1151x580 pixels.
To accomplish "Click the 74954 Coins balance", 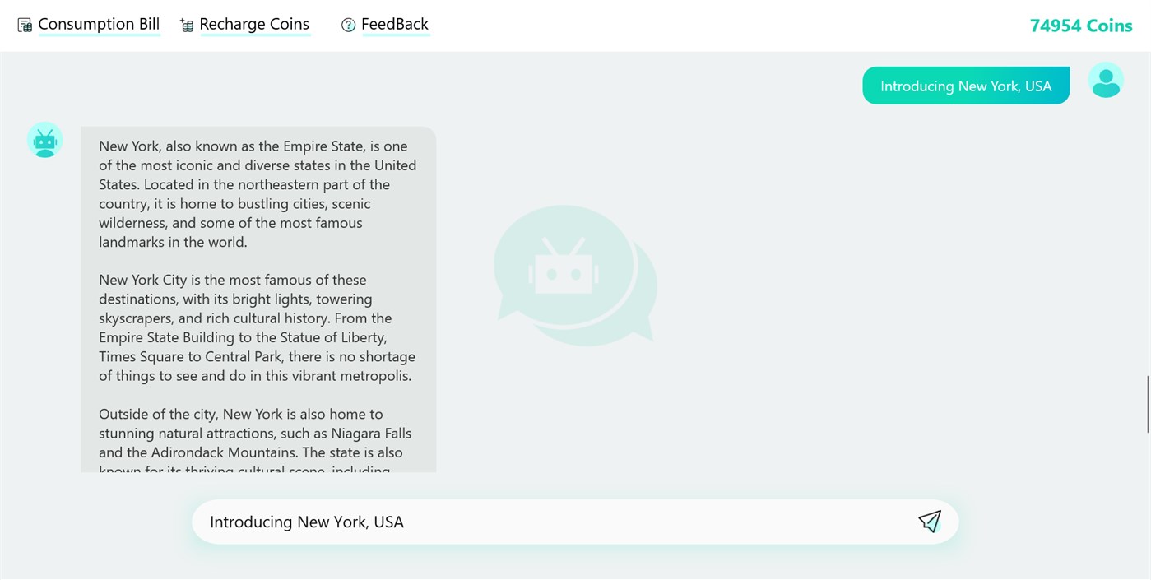I will tap(1080, 26).
